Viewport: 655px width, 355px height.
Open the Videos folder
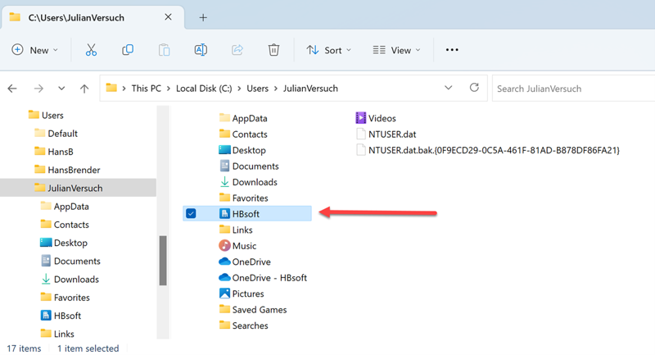(382, 118)
